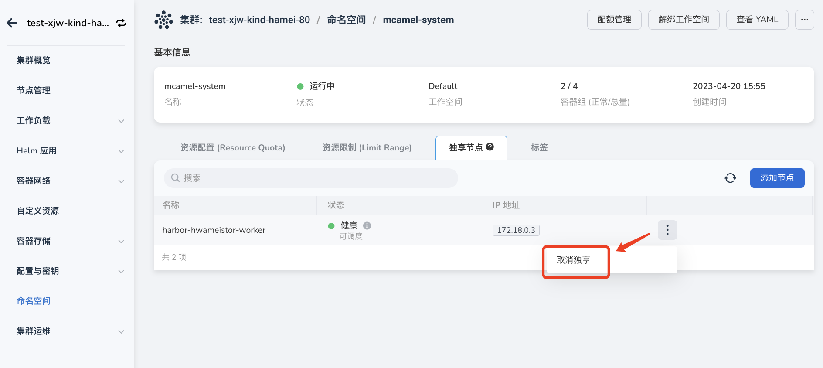The image size is (823, 368).
Task: Click the harbor-hwameistor-worker node name
Action: click(x=214, y=230)
